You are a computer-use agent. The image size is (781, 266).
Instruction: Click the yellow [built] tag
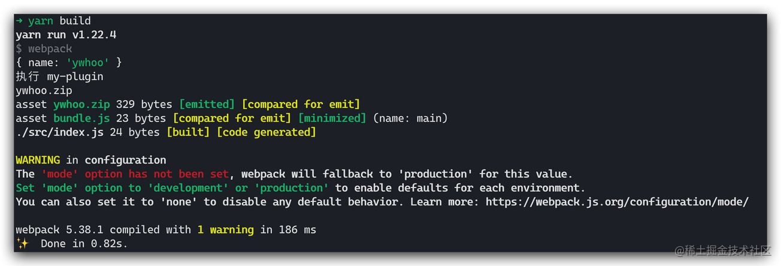(188, 132)
